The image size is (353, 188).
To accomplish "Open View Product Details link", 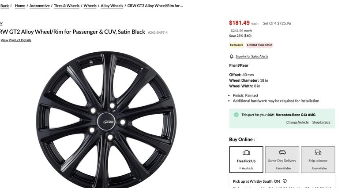I will (16, 40).
